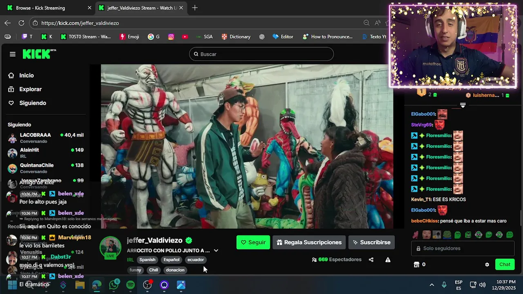
Task: Open the Emoji bookmark
Action: click(130, 37)
